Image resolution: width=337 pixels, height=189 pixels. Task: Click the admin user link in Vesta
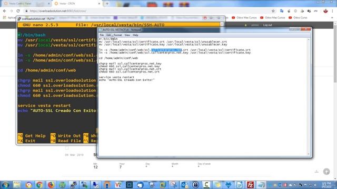pyautogui.click(x=255, y=25)
